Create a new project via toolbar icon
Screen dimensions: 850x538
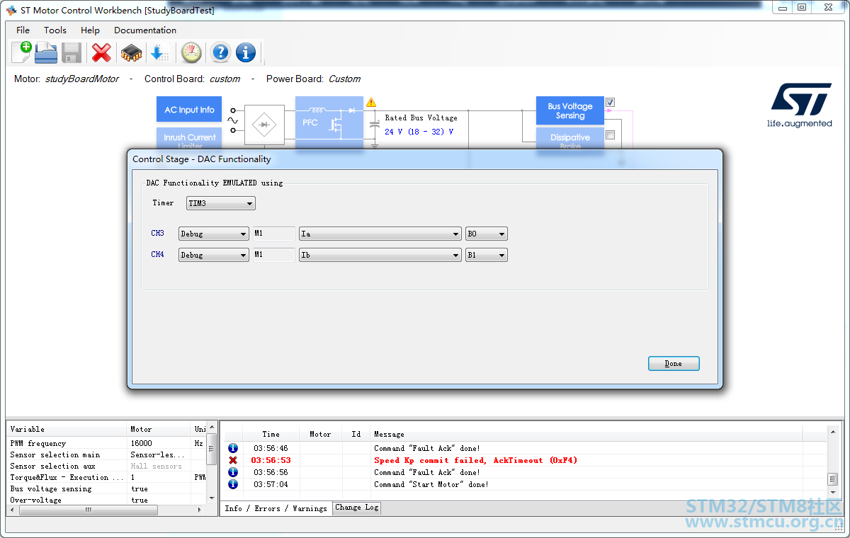(21, 52)
